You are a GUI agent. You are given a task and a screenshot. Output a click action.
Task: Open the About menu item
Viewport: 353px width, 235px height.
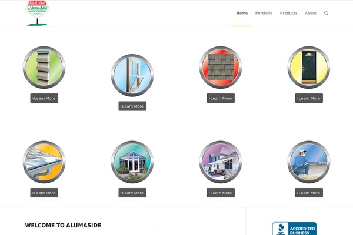point(311,13)
